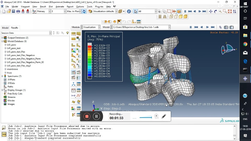Stop the screen recording
Viewport: 251px width, 141px height.
pos(87,116)
